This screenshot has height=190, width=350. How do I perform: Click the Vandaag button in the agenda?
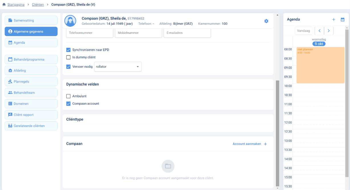304,31
